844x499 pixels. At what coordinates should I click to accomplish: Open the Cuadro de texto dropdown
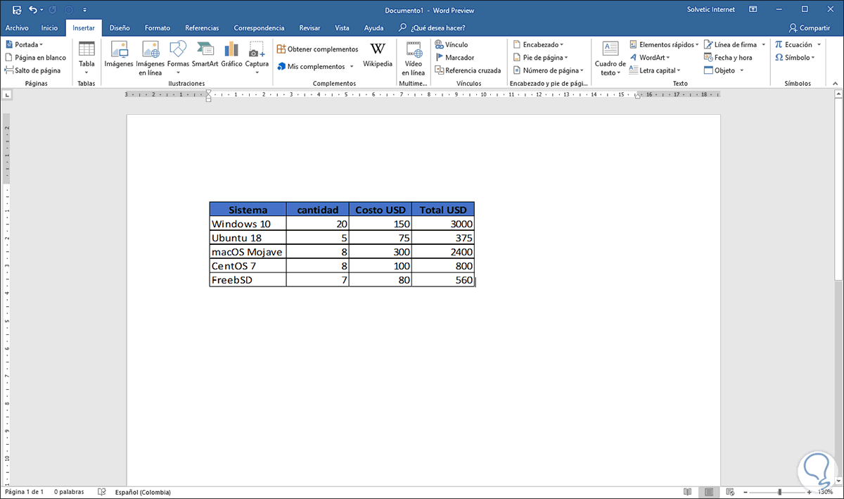click(610, 58)
